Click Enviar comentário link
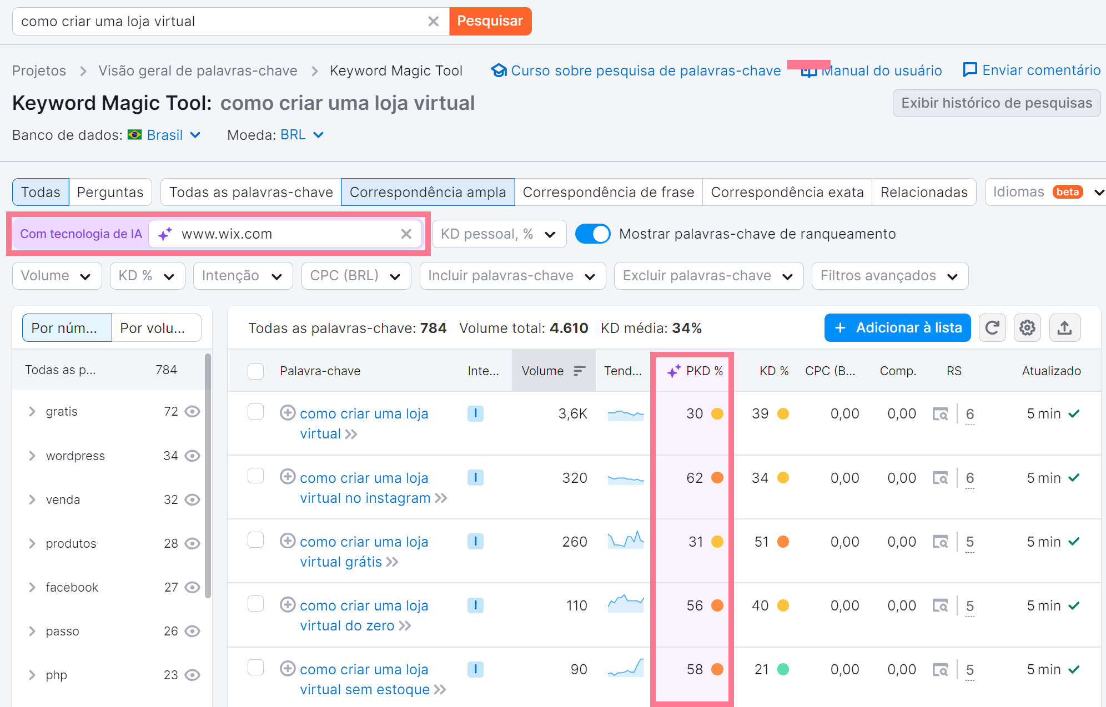This screenshot has width=1106, height=707. pyautogui.click(x=1032, y=70)
